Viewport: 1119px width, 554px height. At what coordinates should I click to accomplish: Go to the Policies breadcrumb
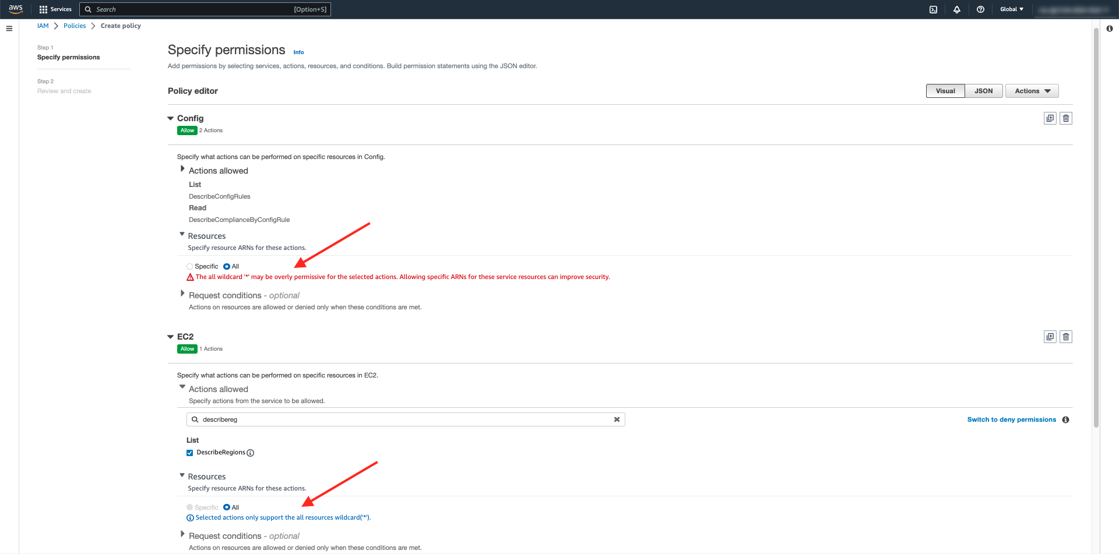[x=75, y=26]
